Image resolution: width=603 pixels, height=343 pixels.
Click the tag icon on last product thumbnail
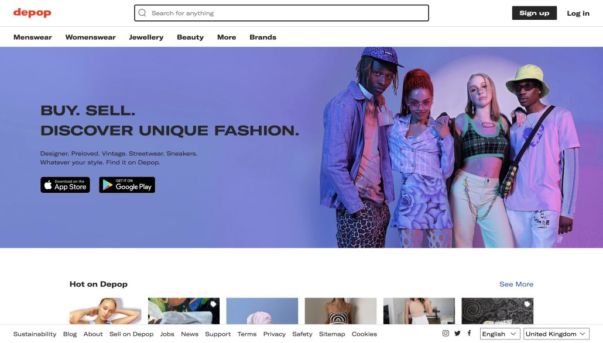click(x=527, y=304)
